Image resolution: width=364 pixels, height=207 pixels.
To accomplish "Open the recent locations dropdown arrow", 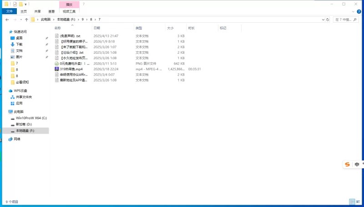I will 20,20.
